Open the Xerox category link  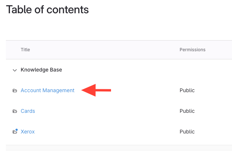pos(28,132)
